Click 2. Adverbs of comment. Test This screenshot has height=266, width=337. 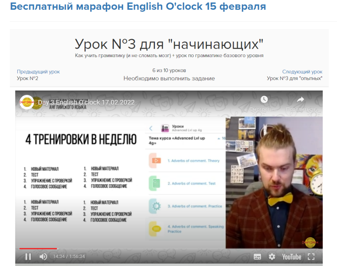192,184
